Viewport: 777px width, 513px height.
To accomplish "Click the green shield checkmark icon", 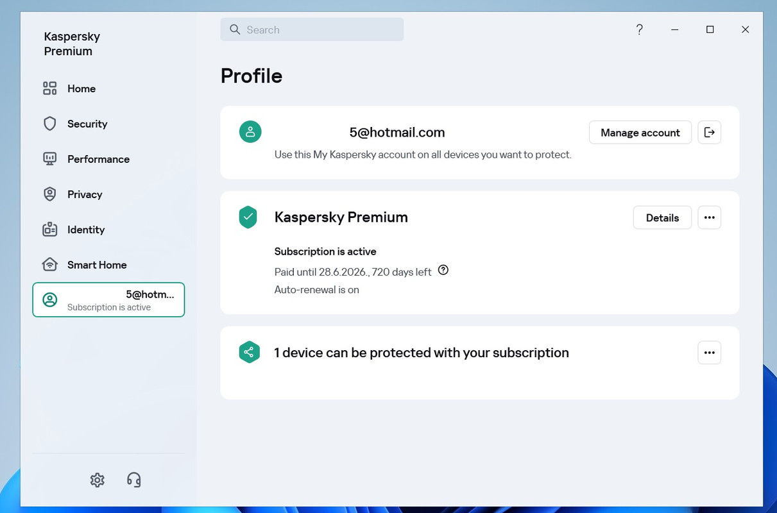I will point(248,217).
